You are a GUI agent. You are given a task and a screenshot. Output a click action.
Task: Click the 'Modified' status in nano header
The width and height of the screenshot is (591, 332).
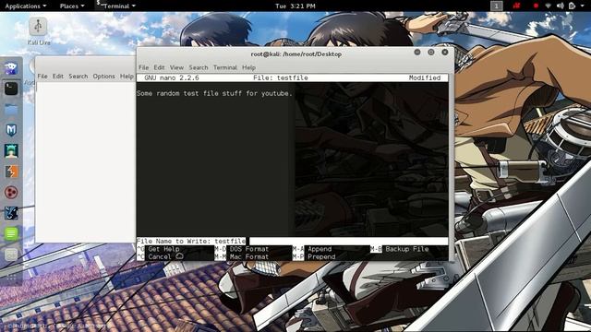tap(425, 77)
